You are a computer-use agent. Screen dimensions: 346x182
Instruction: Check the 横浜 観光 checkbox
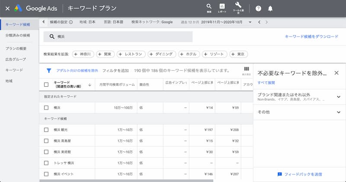(46, 130)
